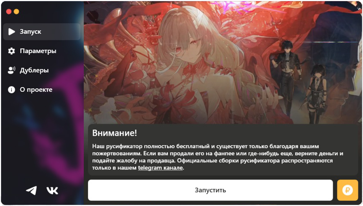This screenshot has width=363, height=206.
Task: Open the Параметры settings section
Action: click(x=42, y=51)
